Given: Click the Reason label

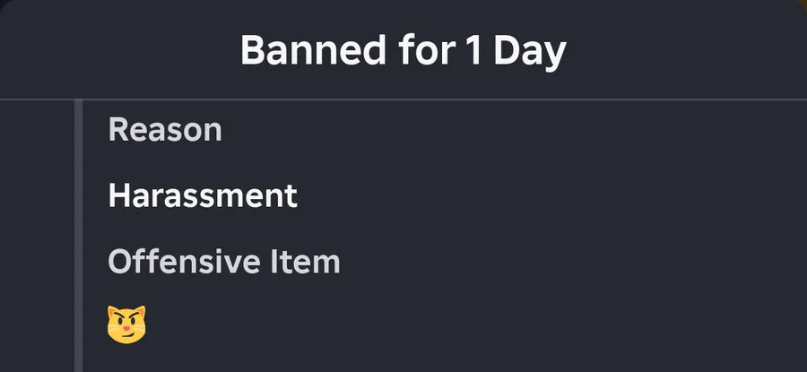Looking at the screenshot, I should point(165,129).
